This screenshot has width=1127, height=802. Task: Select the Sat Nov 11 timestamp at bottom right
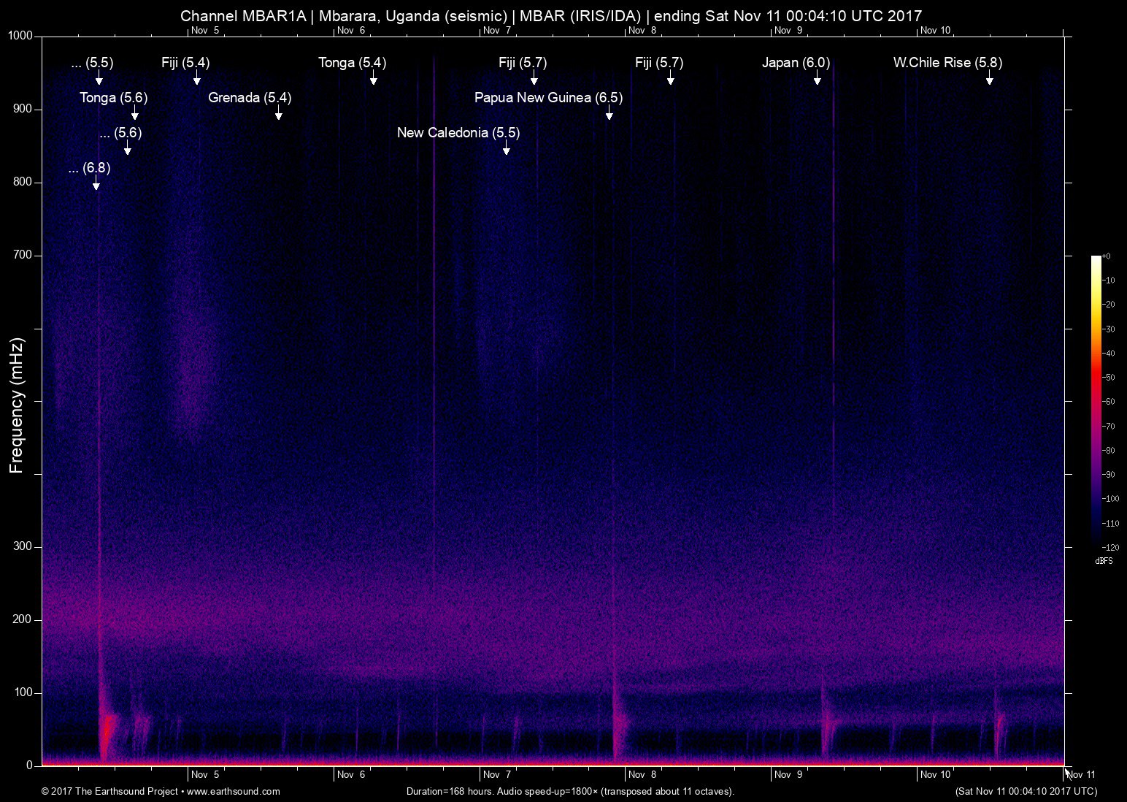click(x=1025, y=791)
